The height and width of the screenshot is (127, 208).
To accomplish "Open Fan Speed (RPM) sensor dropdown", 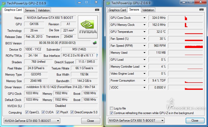I will (144, 46).
